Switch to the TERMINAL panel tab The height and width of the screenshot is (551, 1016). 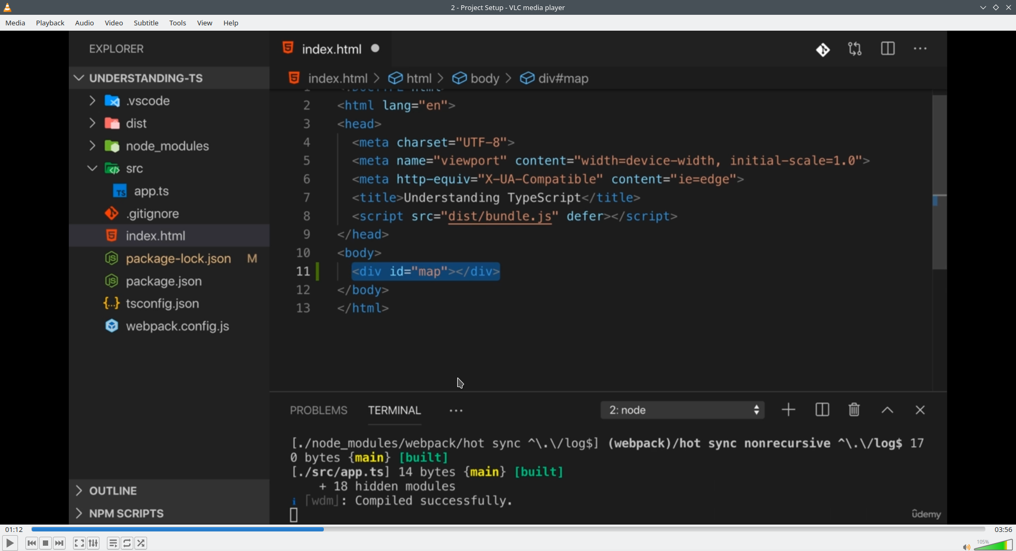coord(395,410)
